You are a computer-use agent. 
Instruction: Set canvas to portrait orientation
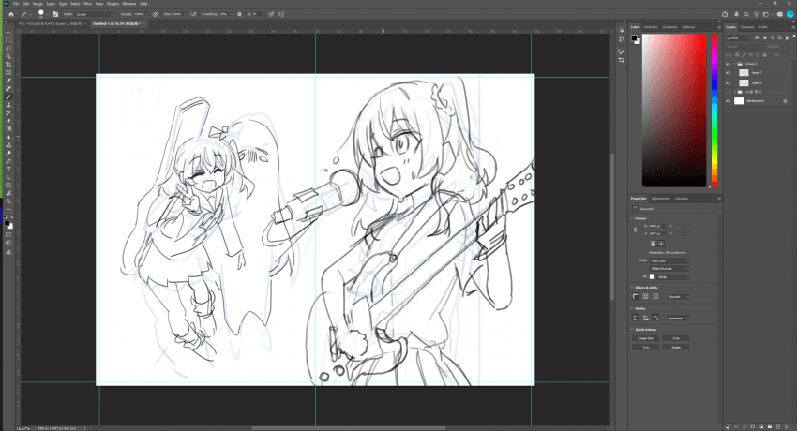(654, 244)
